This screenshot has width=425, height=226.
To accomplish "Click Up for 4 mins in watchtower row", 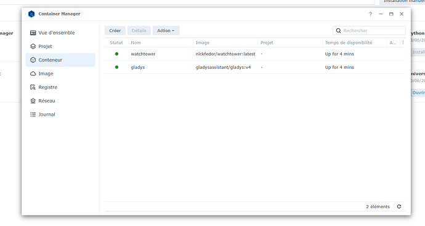I will [x=339, y=54].
